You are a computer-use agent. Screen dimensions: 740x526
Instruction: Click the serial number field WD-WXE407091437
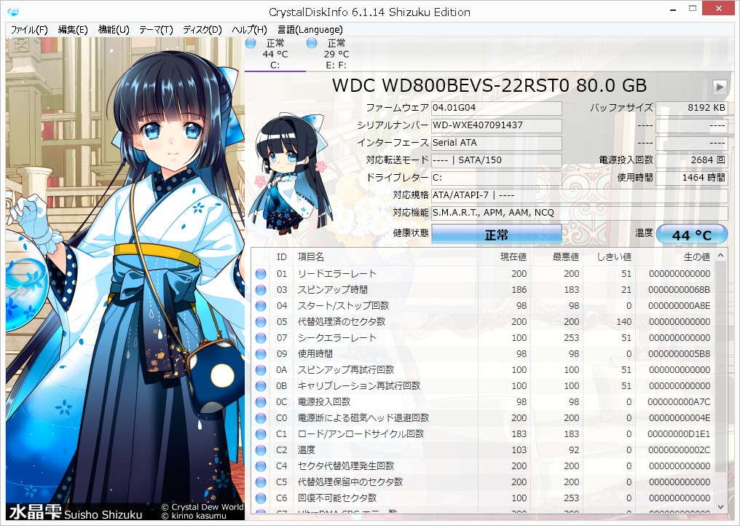[x=497, y=125]
